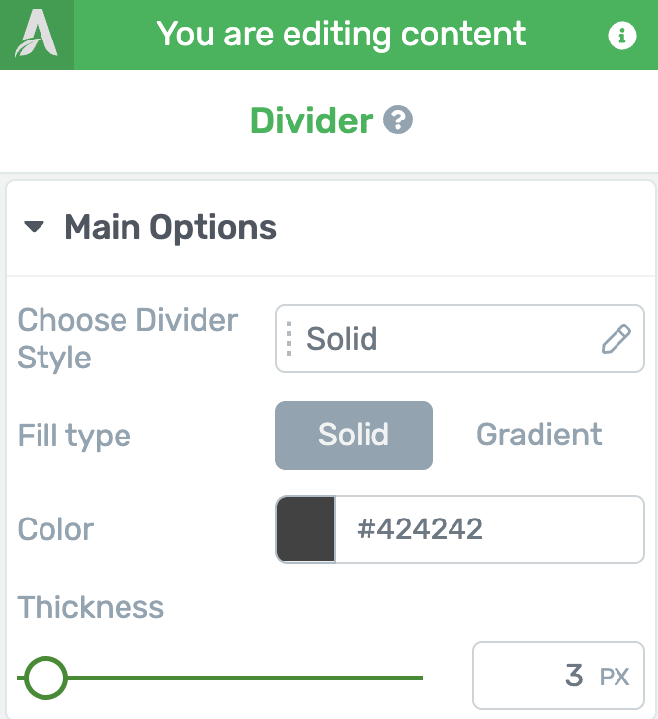Click the Thrive Architect logo icon
The height and width of the screenshot is (719, 658).
(x=37, y=35)
